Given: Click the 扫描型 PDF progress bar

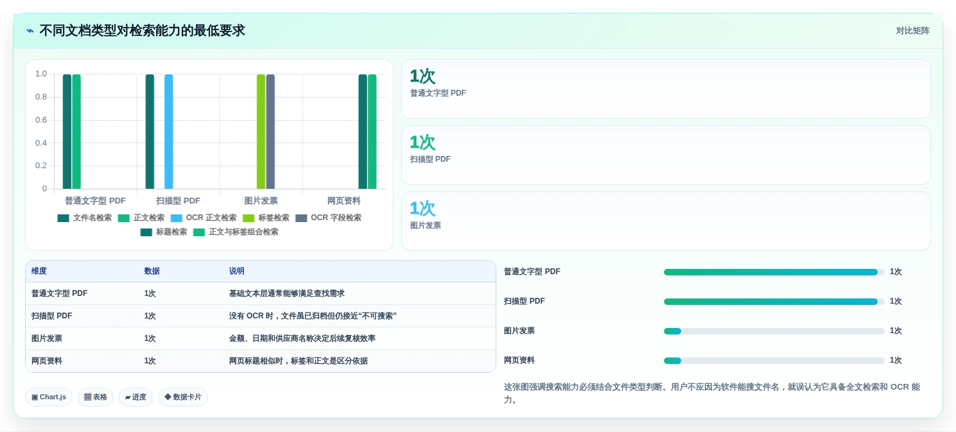Looking at the screenshot, I should point(774,302).
